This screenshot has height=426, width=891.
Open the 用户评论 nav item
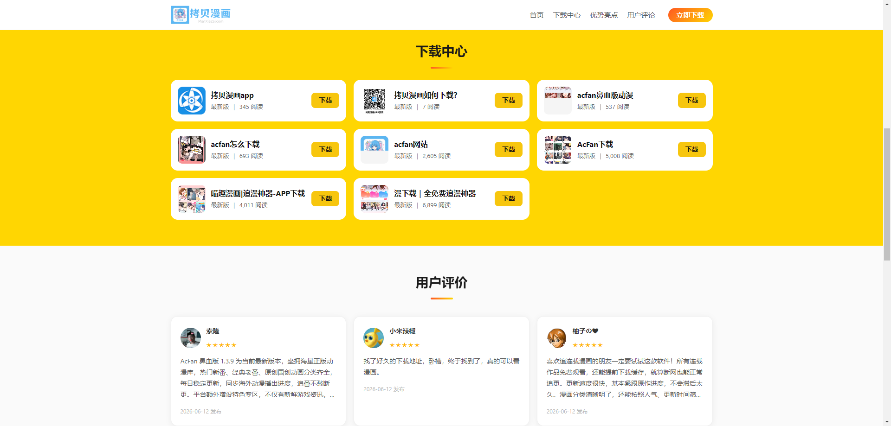click(x=641, y=15)
